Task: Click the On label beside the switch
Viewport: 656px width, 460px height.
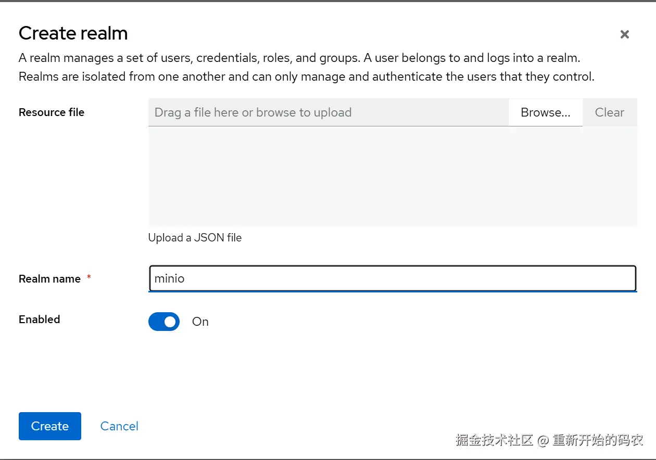Action: pos(200,322)
